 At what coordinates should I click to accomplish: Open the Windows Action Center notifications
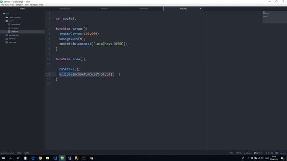(282, 158)
